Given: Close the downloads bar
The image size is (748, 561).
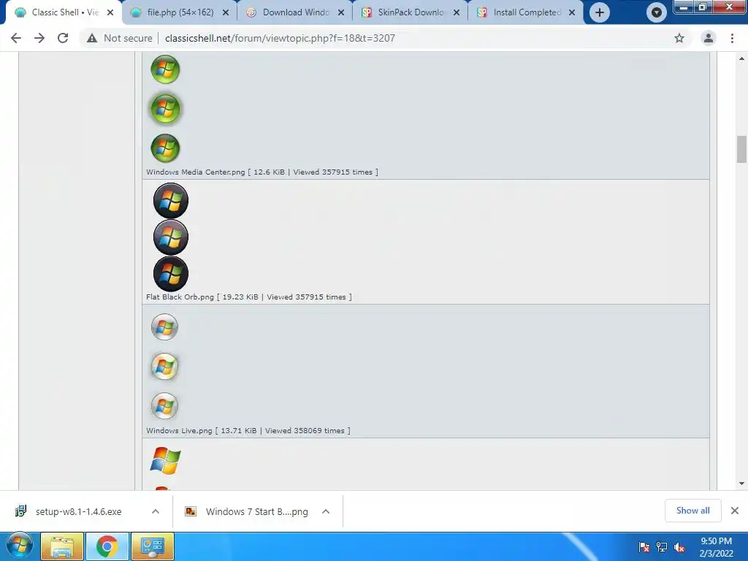Looking at the screenshot, I should pos(735,511).
